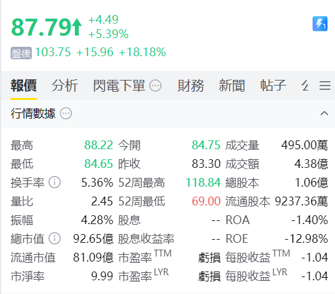Open options circle beside 閃電下單 tab
The width and height of the screenshot is (335, 294).
(x=155, y=86)
